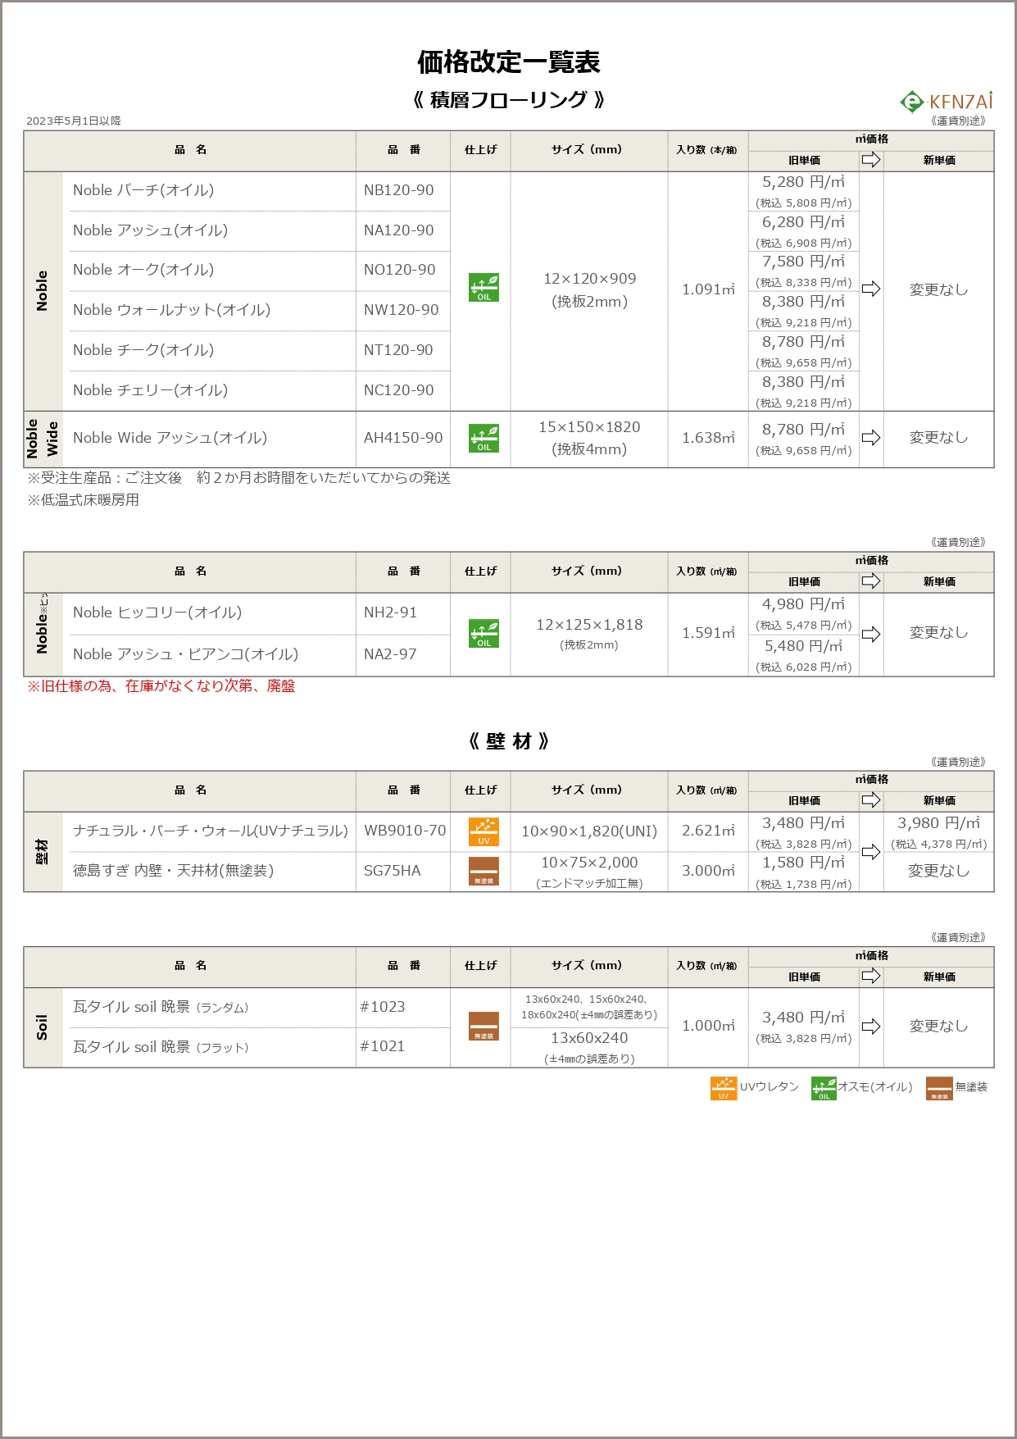Click the size text 15×150×1820
1017x1439 pixels.
click(x=590, y=427)
